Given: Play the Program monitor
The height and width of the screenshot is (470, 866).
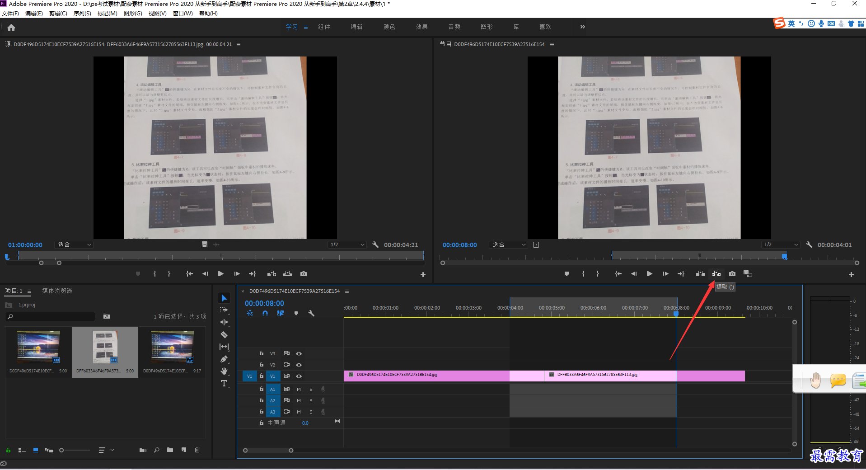Looking at the screenshot, I should click(649, 274).
